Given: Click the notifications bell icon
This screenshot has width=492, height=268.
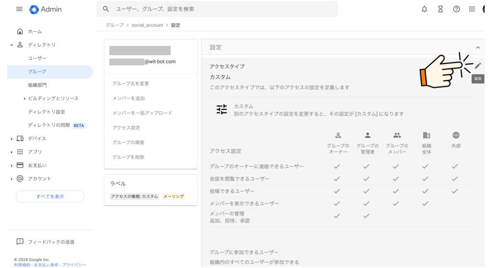Looking at the screenshot, I should [424, 9].
